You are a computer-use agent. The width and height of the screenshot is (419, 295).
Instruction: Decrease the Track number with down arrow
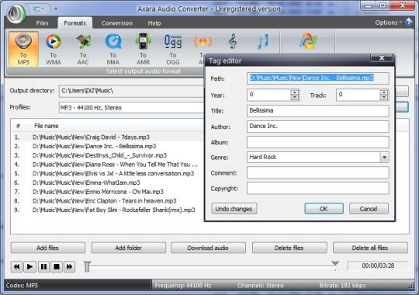point(384,97)
